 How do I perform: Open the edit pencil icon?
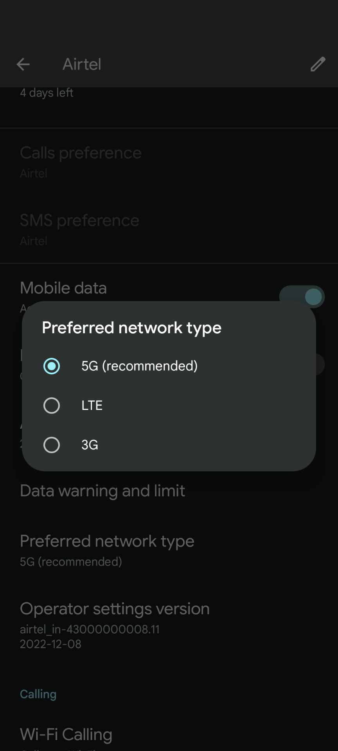click(318, 64)
